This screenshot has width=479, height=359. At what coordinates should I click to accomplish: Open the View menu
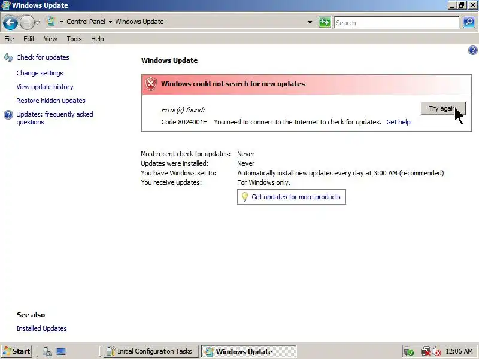click(x=50, y=39)
